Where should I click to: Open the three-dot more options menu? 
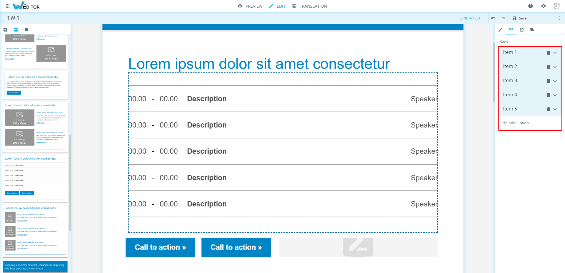click(x=559, y=18)
